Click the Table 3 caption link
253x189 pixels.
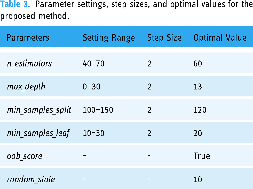click(x=15, y=4)
